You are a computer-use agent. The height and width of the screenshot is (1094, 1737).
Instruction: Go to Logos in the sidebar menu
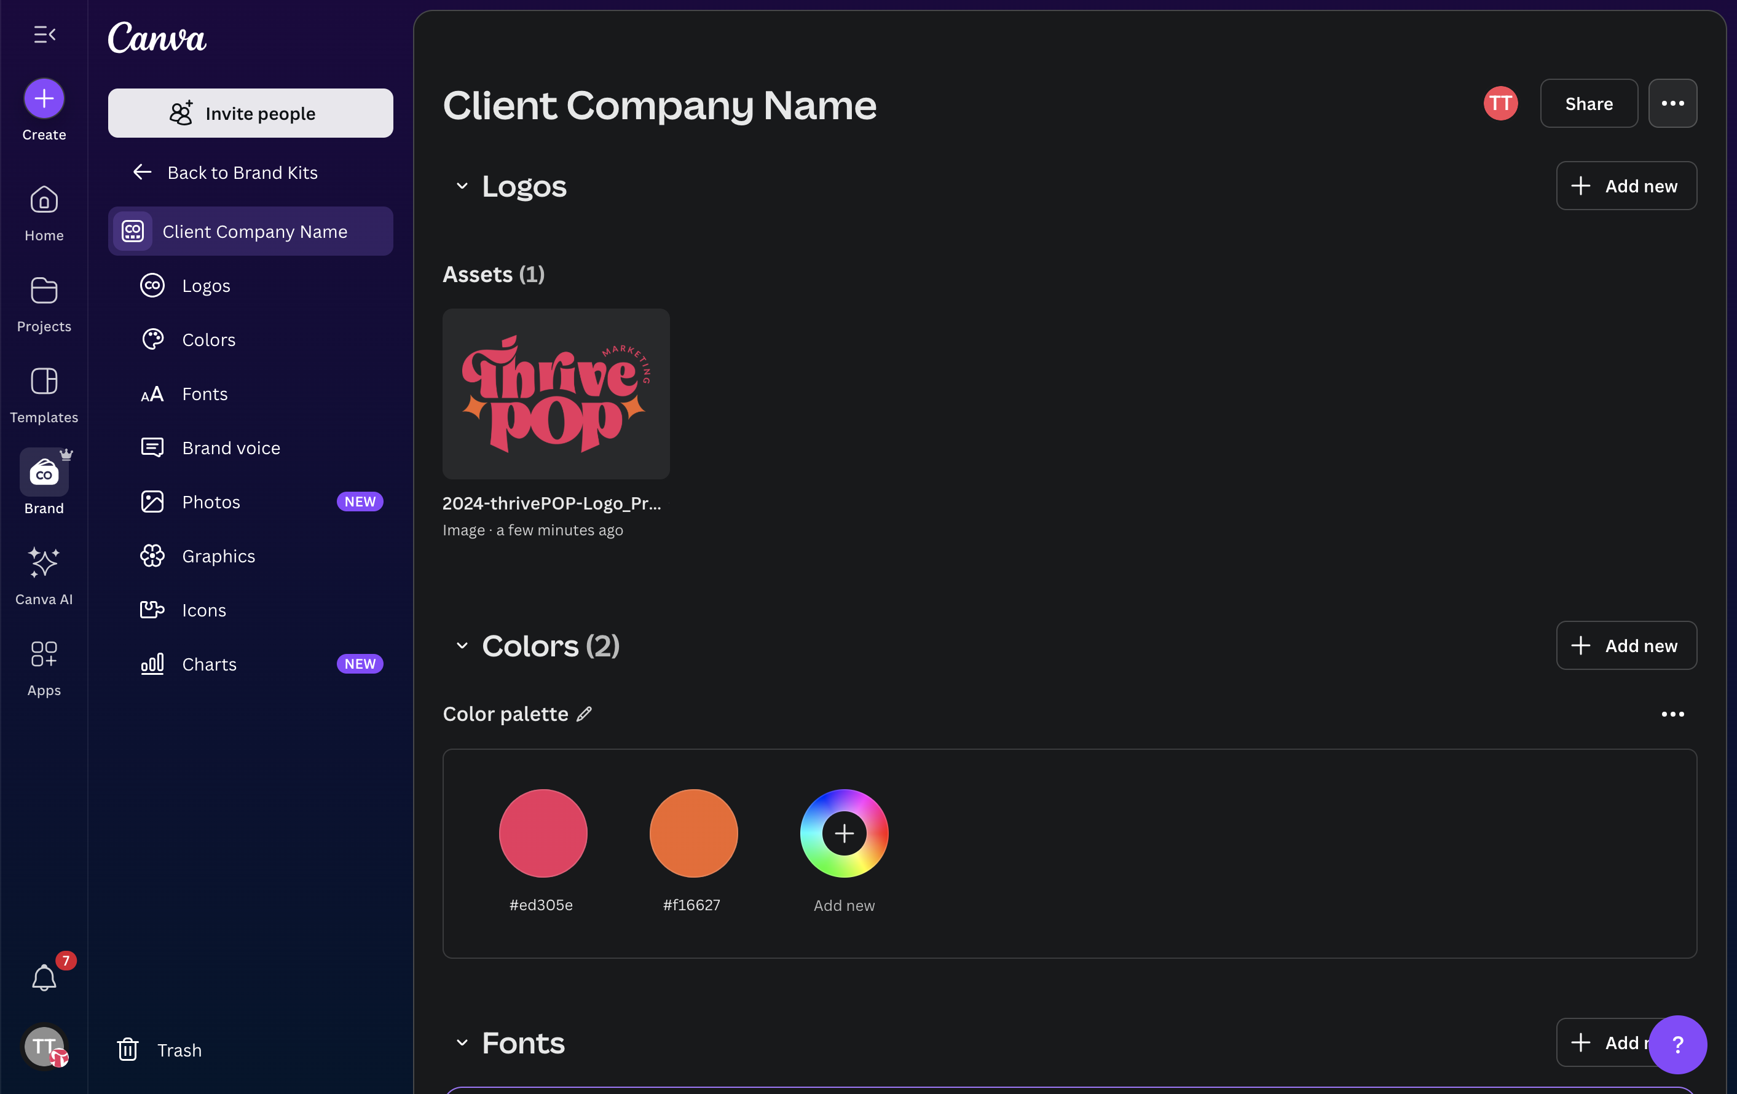point(250,286)
